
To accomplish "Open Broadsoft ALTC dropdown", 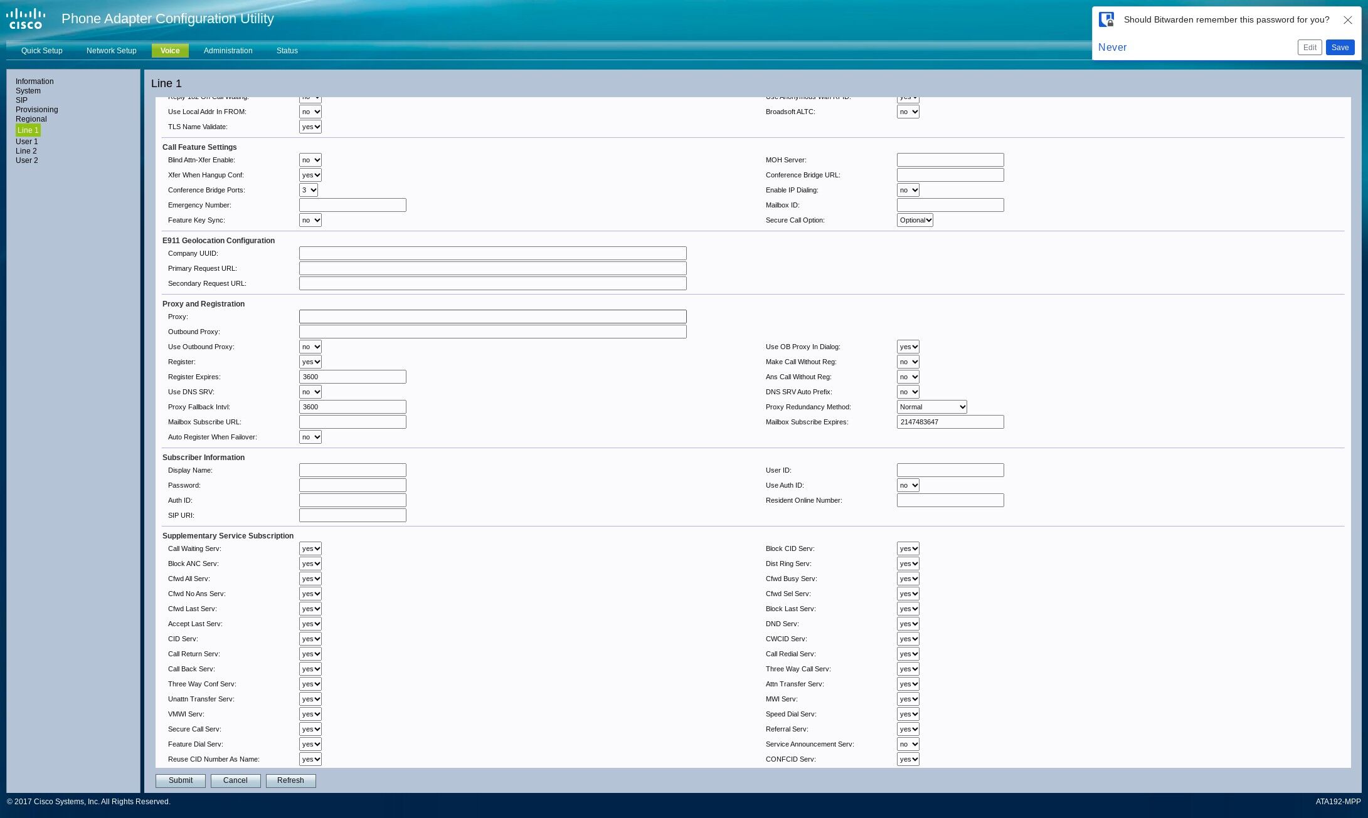I will pos(908,112).
